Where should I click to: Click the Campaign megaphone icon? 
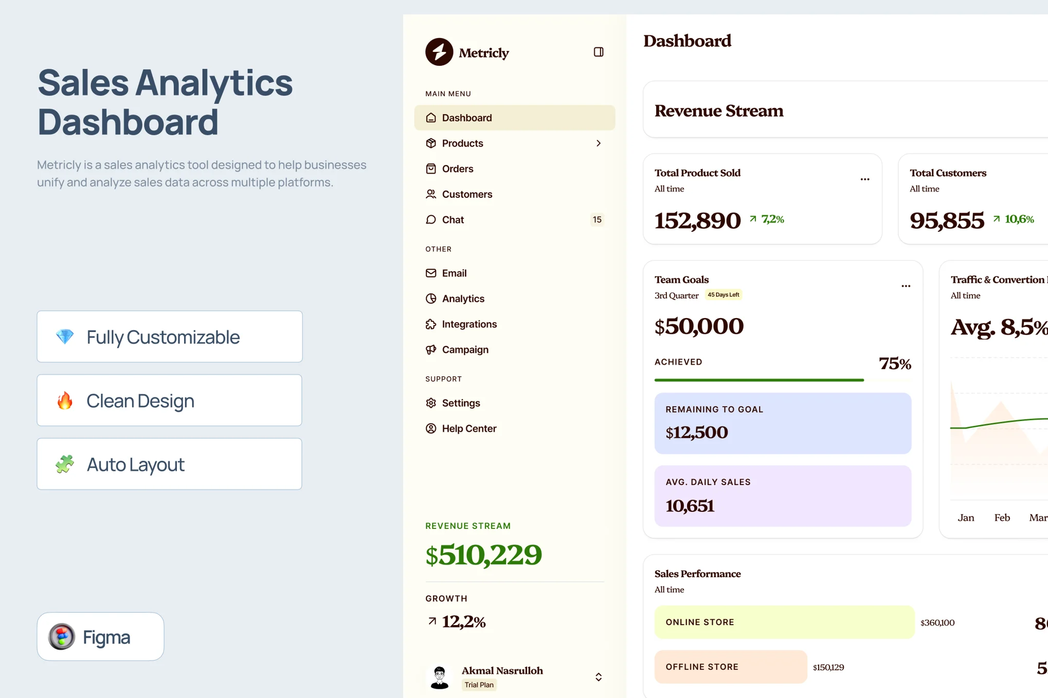pyautogui.click(x=431, y=350)
